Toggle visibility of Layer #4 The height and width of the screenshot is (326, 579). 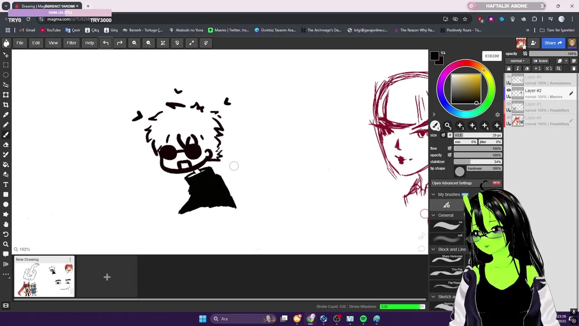tap(508, 118)
